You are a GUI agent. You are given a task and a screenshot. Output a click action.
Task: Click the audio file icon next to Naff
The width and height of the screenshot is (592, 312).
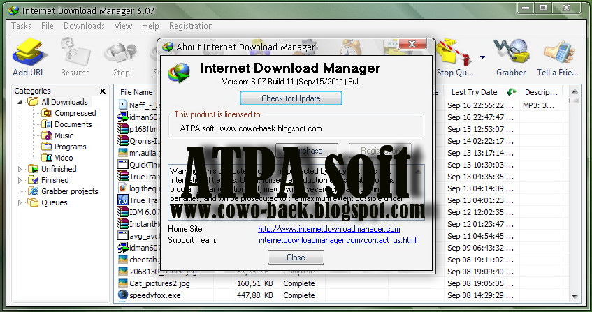[123, 105]
